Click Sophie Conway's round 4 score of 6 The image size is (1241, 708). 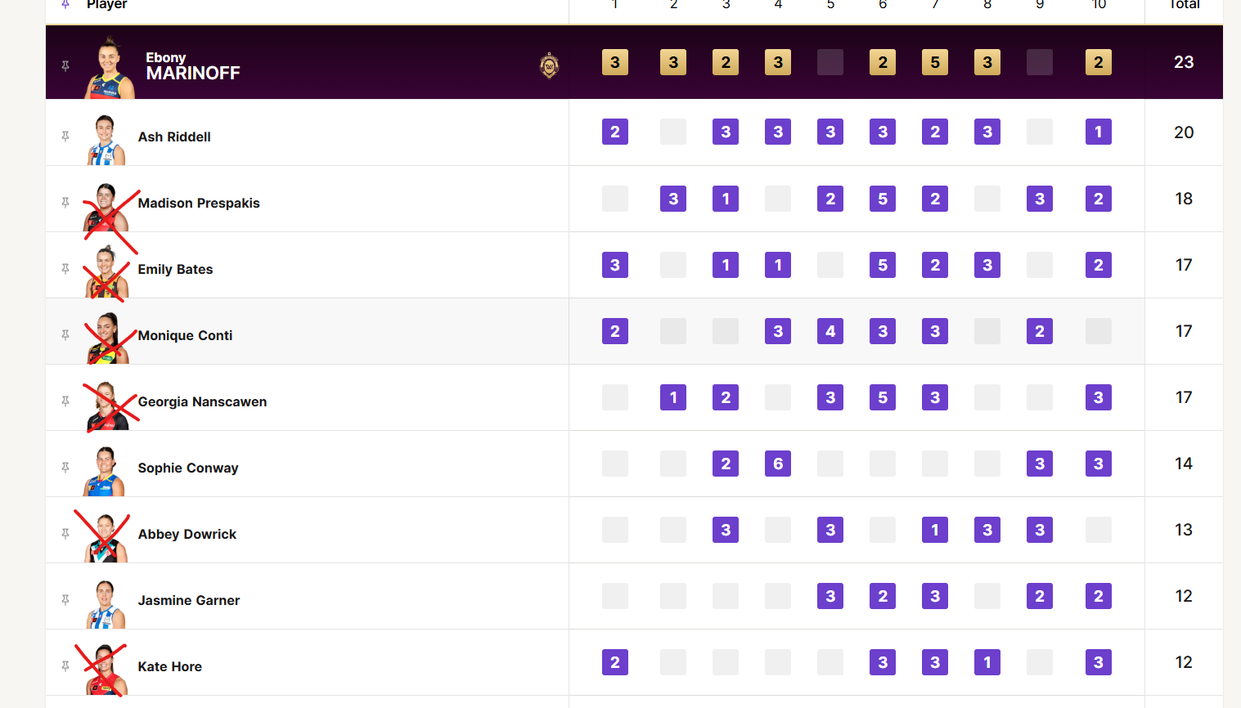[778, 464]
